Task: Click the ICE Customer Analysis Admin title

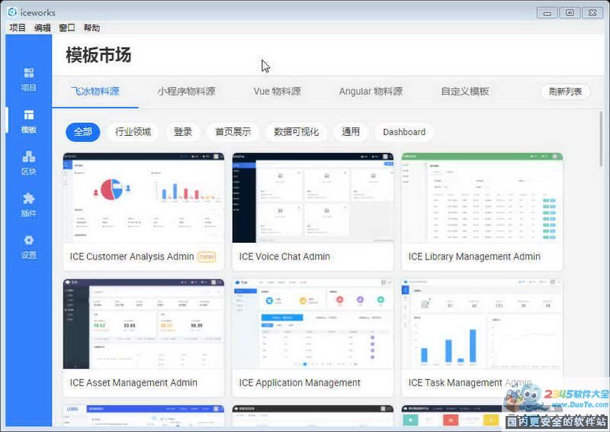Action: pos(132,256)
